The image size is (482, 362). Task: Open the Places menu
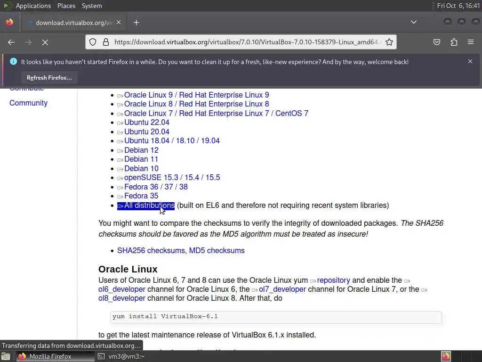pyautogui.click(x=66, y=6)
